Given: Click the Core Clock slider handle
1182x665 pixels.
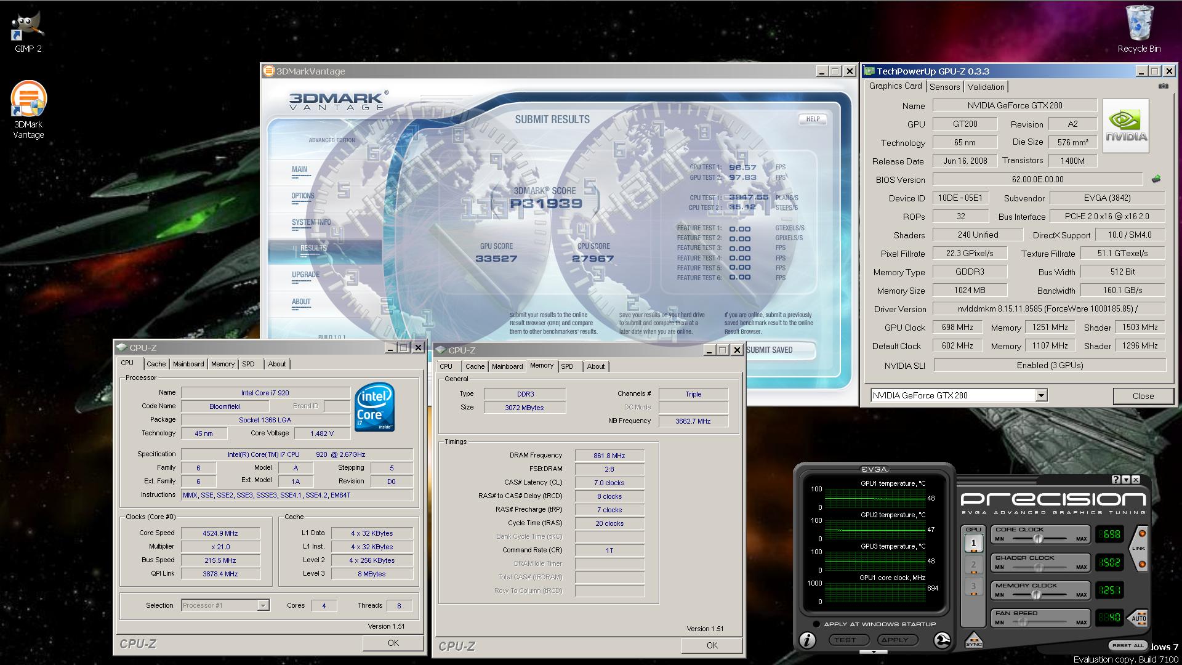Looking at the screenshot, I should [x=1038, y=539].
